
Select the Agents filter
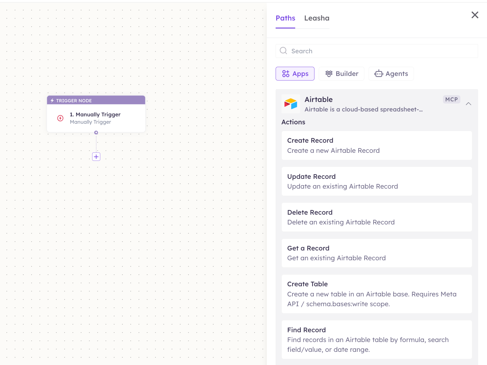(x=391, y=74)
